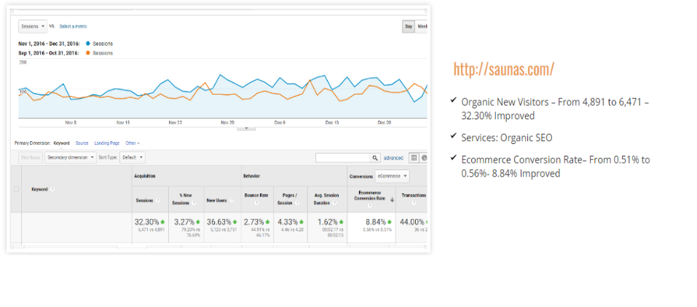Image resolution: width=697 pixels, height=307 pixels.
Task: Click the magnifier search icon
Action: (375, 158)
